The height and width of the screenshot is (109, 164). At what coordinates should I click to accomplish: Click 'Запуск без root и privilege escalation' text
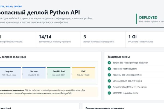point(130,63)
